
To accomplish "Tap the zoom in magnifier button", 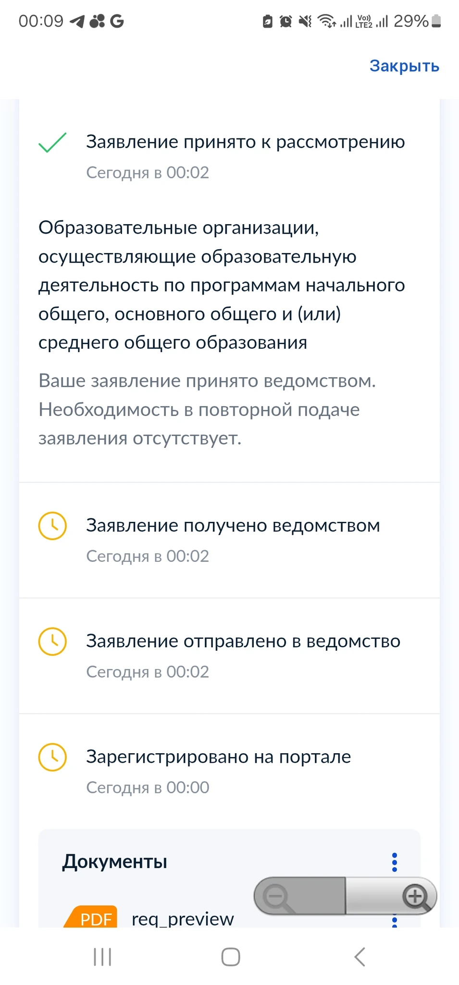I will pos(415,897).
